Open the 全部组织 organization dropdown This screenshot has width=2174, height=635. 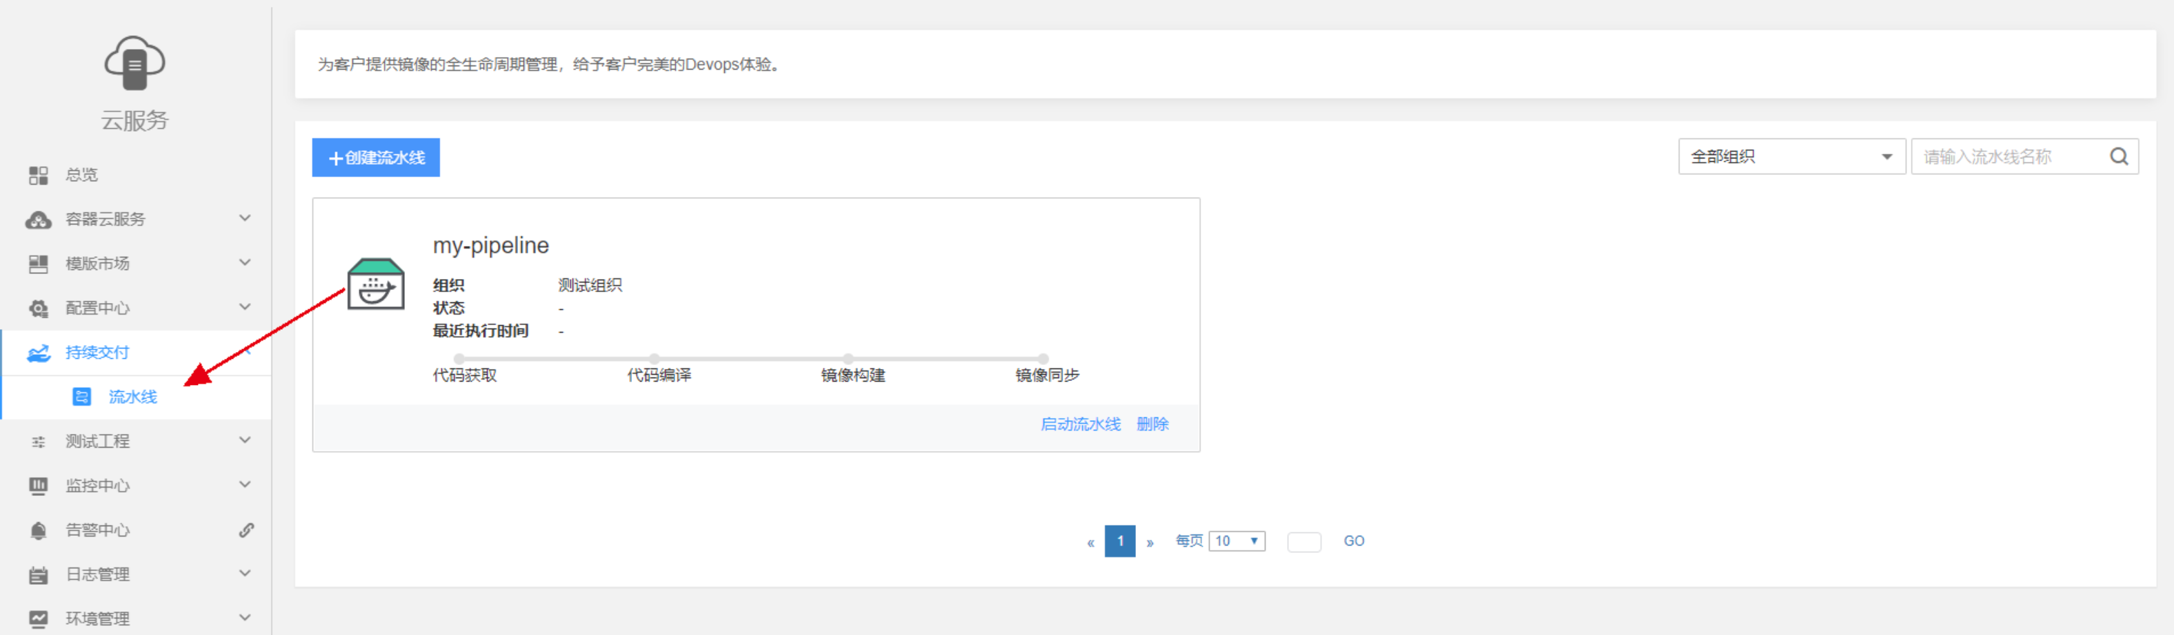pyautogui.click(x=1792, y=156)
